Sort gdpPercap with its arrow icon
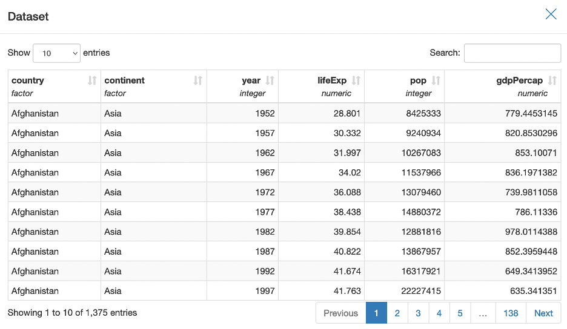 coord(552,80)
